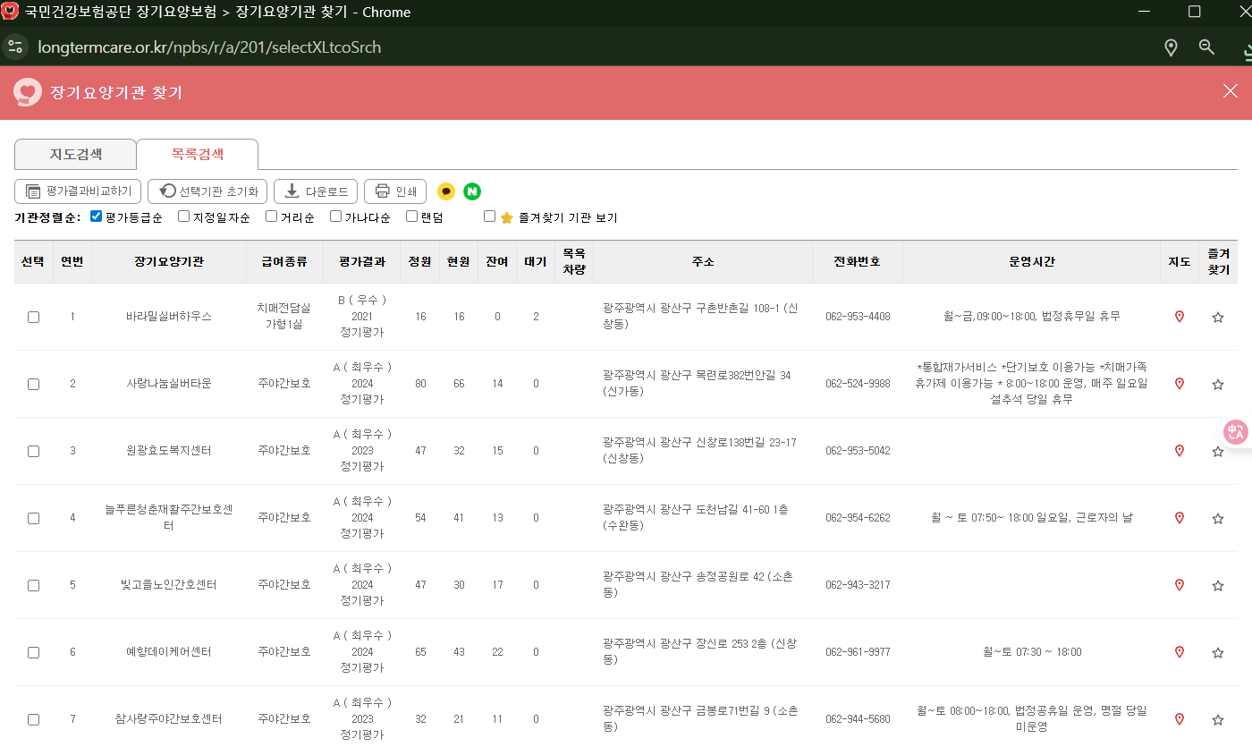This screenshot has height=747, width=1252.
Task: Favorite star for 원광효도복지센터 row
Action: tap(1217, 451)
